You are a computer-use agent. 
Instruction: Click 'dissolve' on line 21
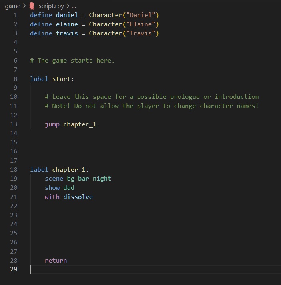click(78, 197)
